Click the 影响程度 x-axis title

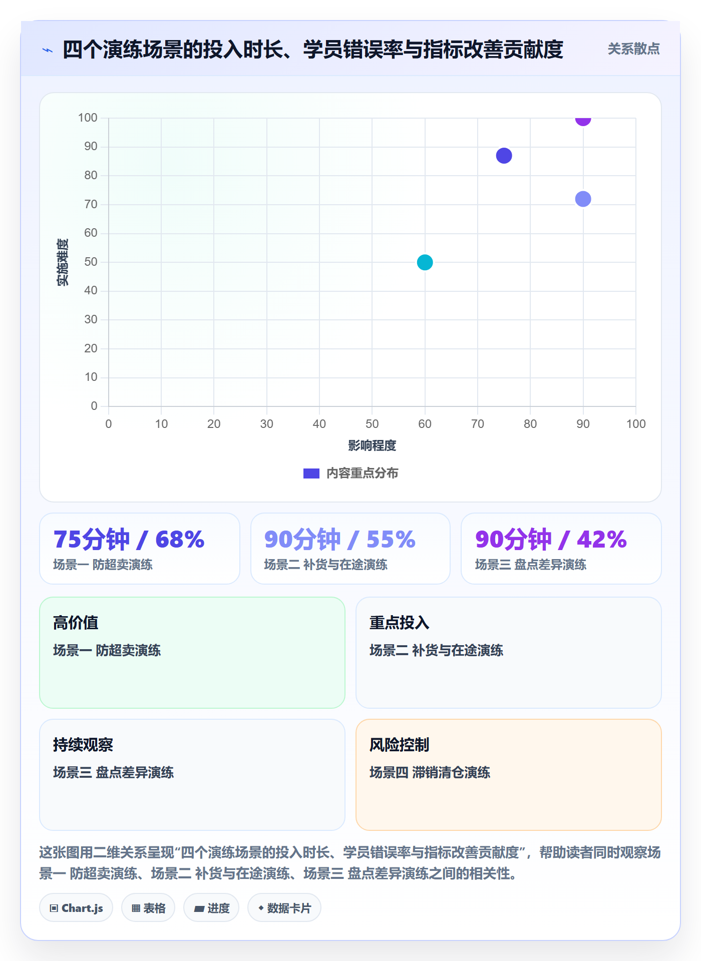click(x=372, y=445)
